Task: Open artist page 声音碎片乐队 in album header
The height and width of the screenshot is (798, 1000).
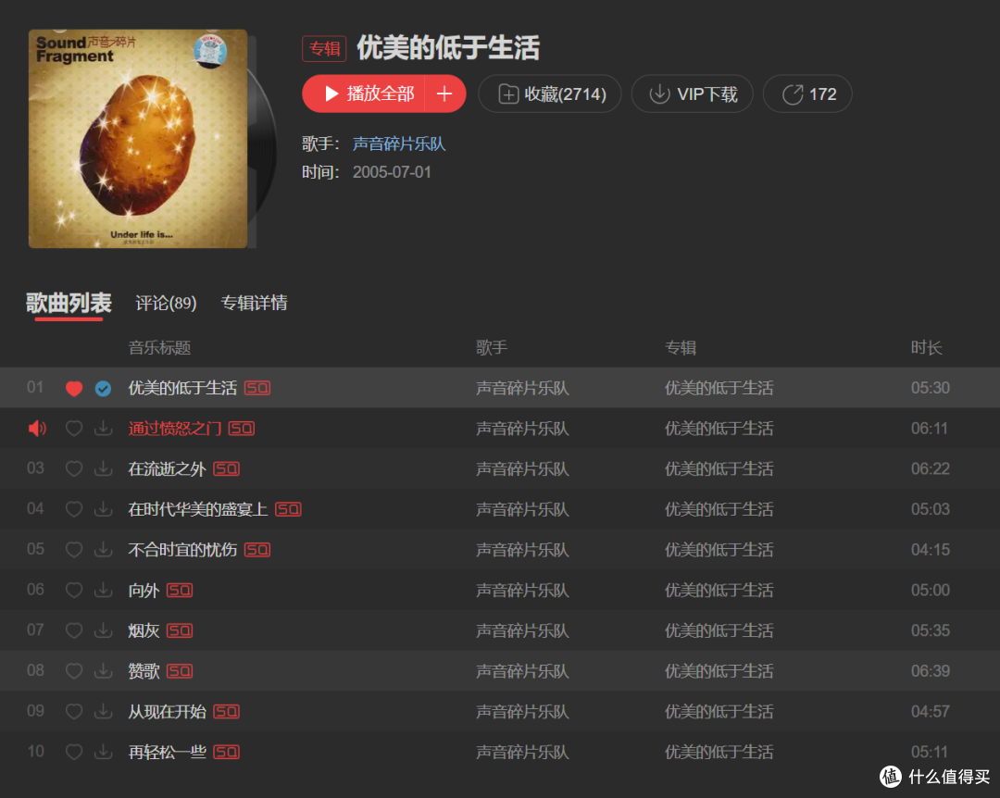Action: point(399,143)
